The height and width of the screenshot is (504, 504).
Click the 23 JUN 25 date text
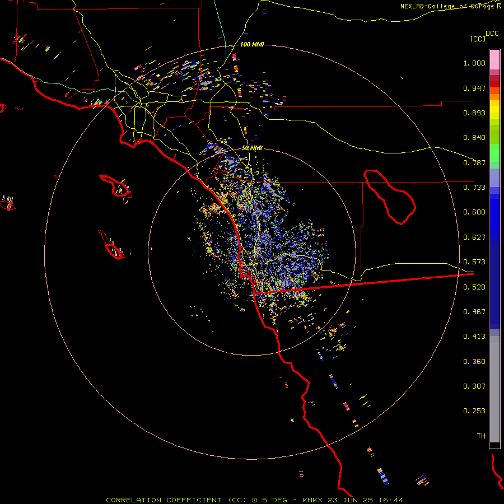pos(351,500)
